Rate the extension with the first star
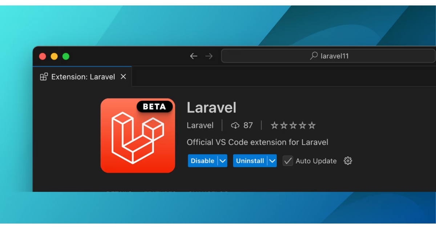 tap(274, 125)
